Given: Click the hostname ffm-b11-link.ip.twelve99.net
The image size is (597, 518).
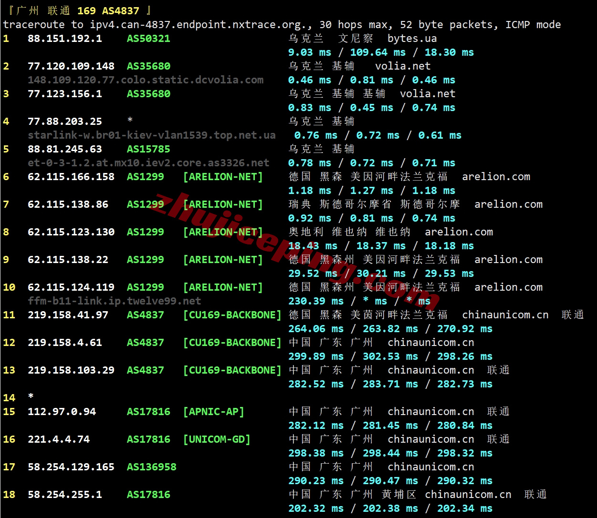Looking at the screenshot, I should (x=115, y=301).
